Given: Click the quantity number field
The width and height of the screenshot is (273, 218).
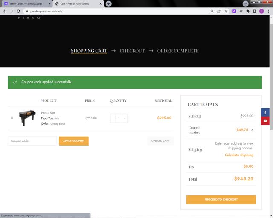Looking at the screenshot, I should (x=119, y=118).
